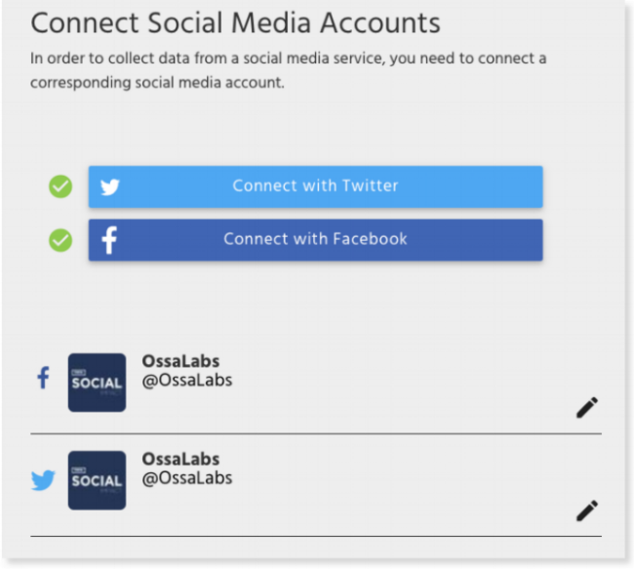The height and width of the screenshot is (569, 634).
Task: Click the divider line below the Facebook account row
Action: click(x=316, y=433)
